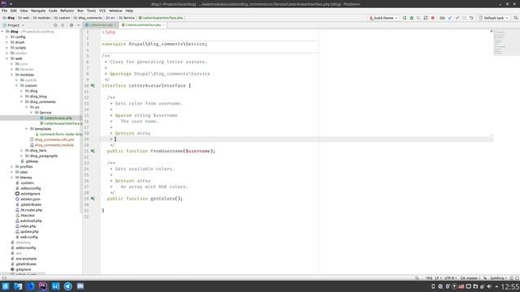Click Git: master branch in status bar
The image size is (520, 292).
tap(470, 278)
